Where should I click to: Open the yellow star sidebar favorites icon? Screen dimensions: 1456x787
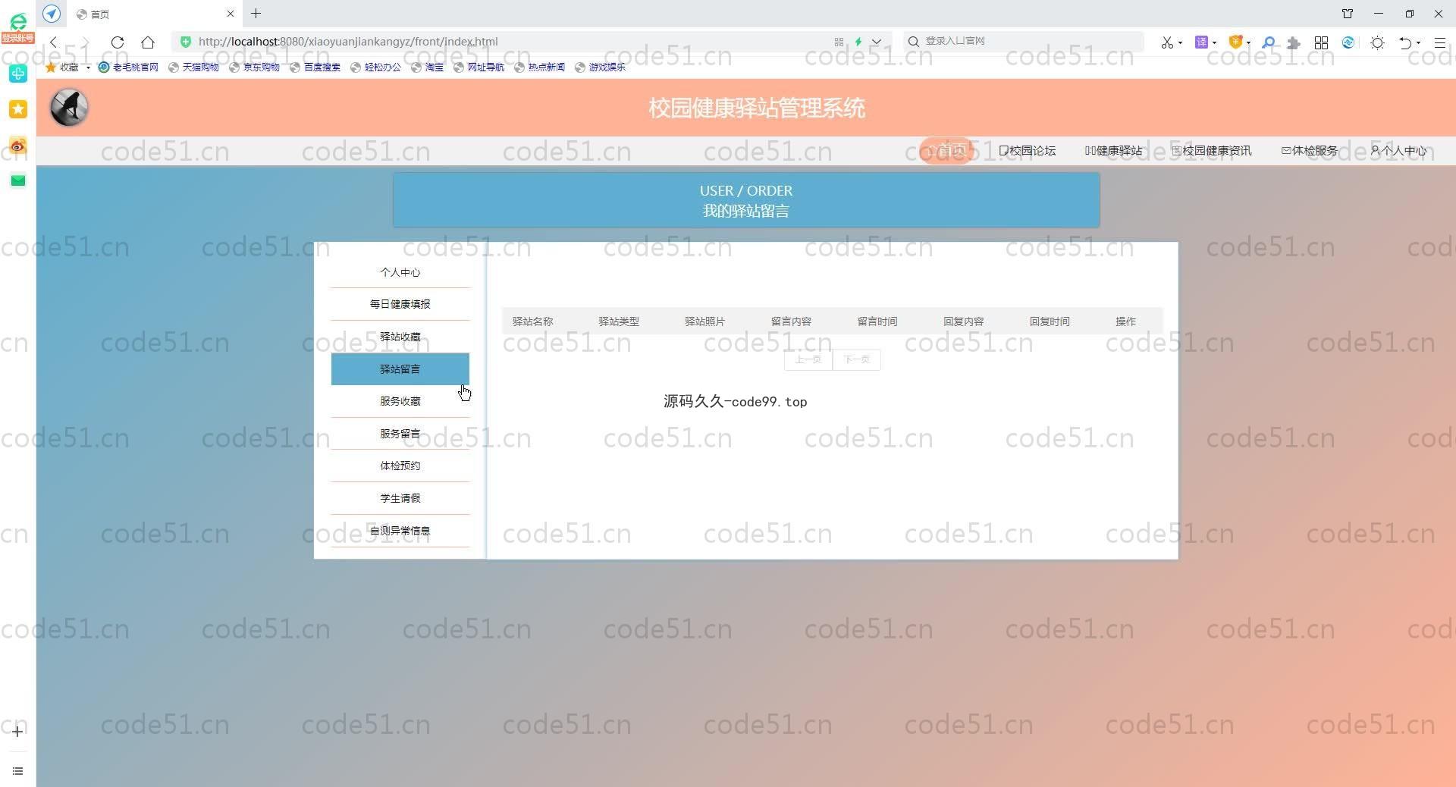[18, 109]
